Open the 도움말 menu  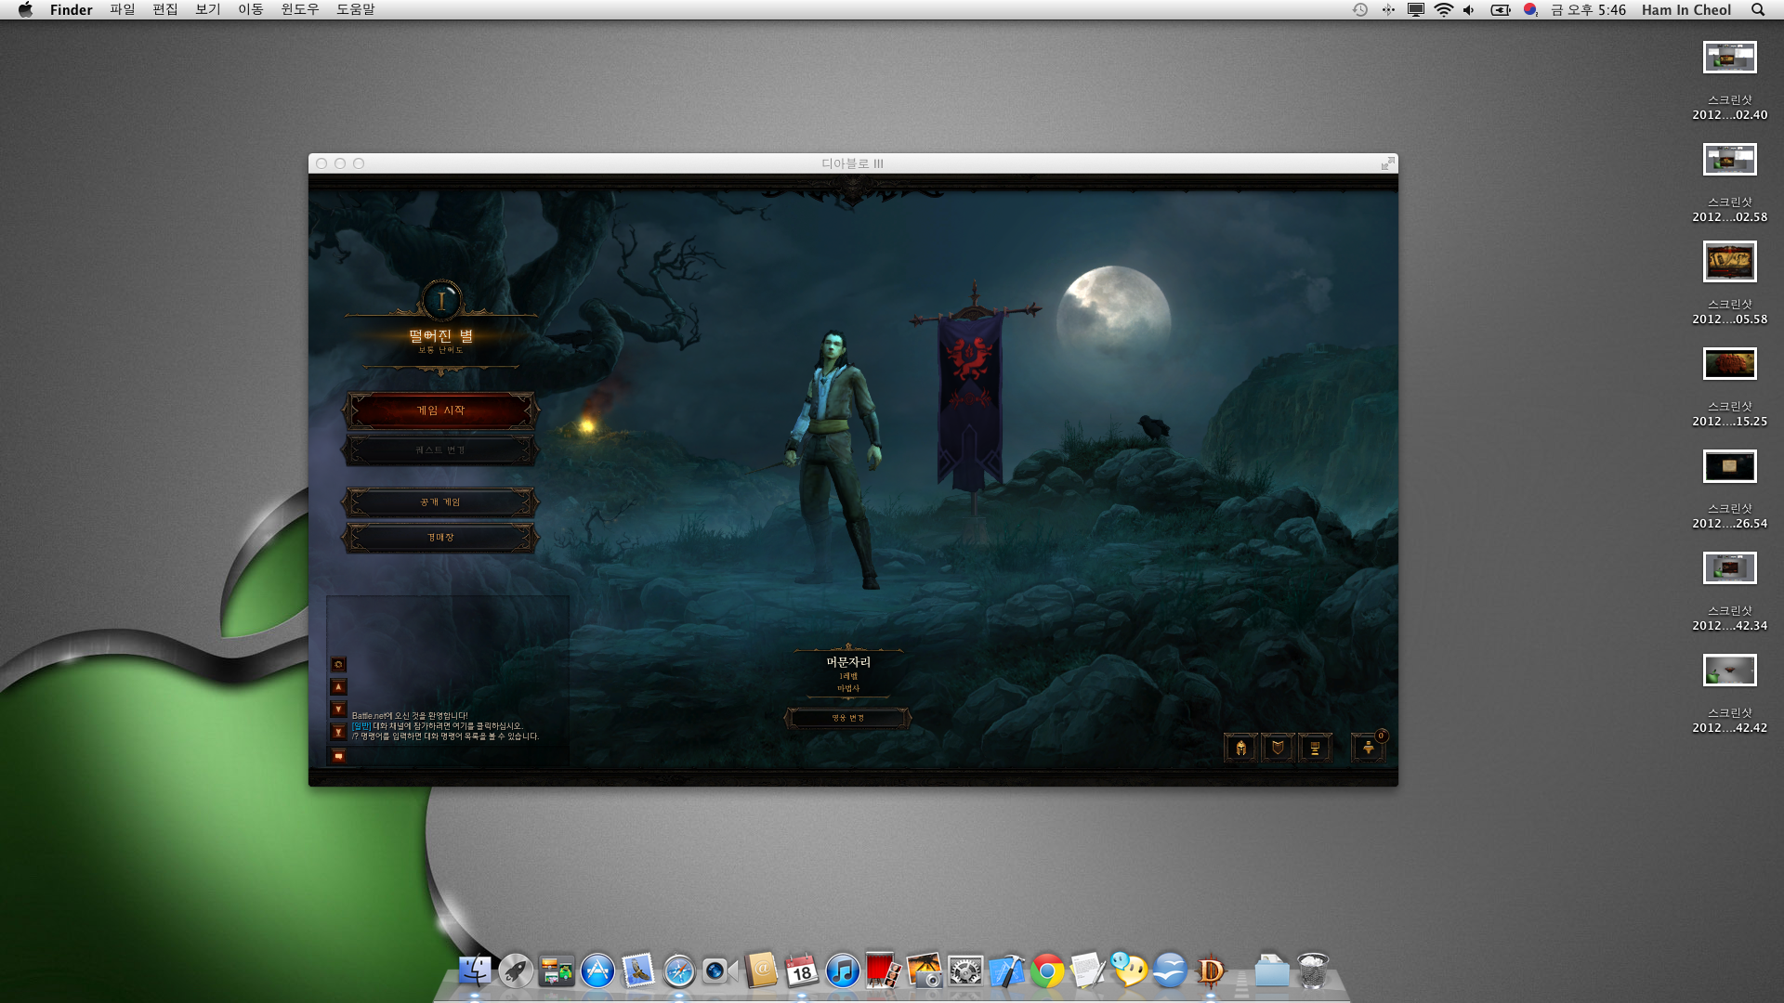[355, 9]
